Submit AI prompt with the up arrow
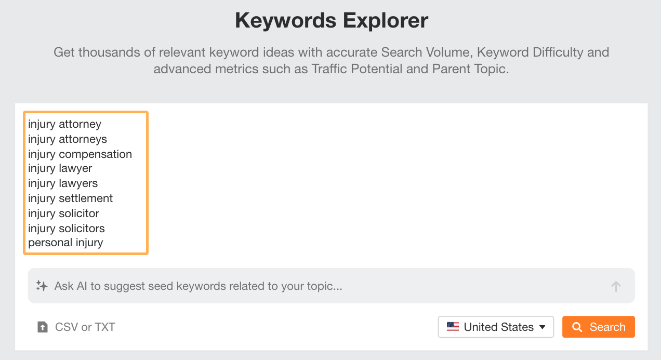 pos(616,286)
